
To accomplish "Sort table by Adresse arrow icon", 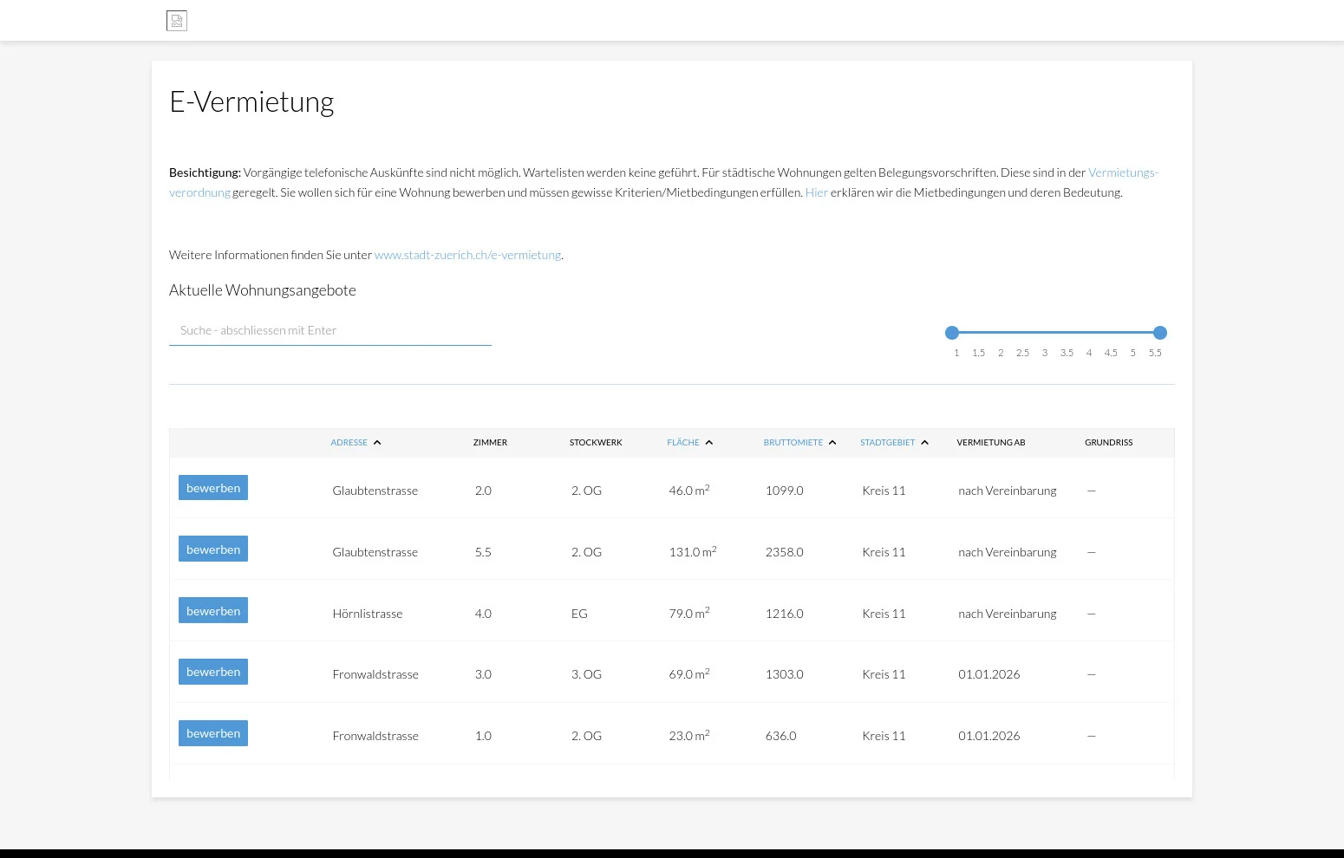I will 377,443.
